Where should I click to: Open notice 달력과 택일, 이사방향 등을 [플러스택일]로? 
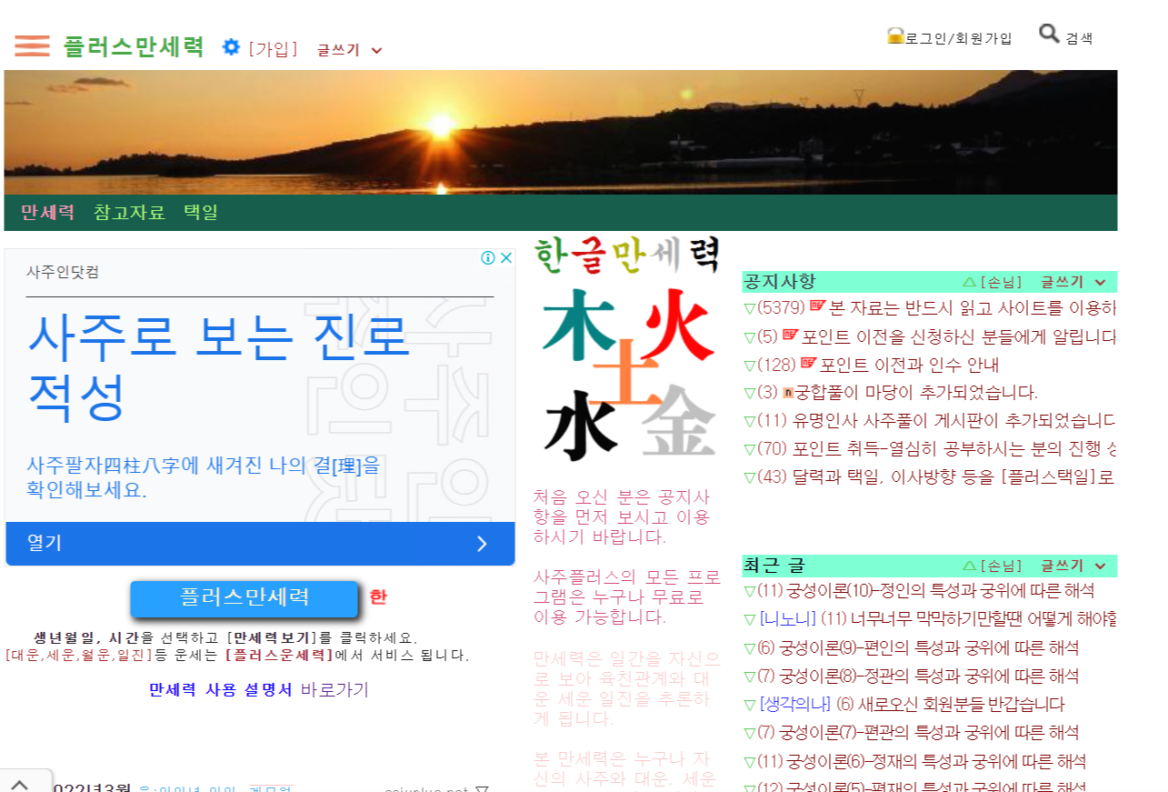(x=954, y=476)
